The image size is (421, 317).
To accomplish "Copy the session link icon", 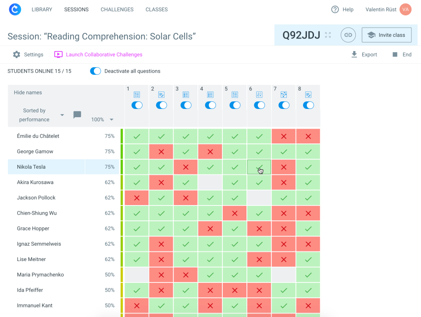I will pos(348,35).
